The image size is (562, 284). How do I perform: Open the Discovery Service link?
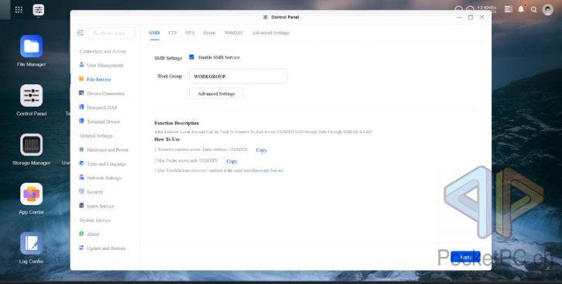coord(267,170)
